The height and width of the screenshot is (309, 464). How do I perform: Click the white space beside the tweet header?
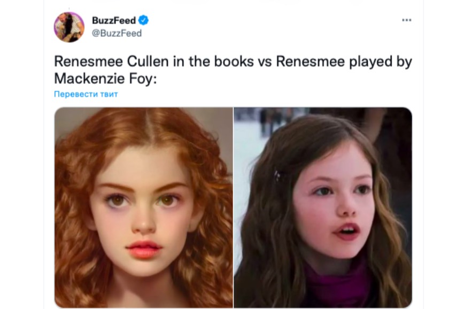(x=272, y=27)
